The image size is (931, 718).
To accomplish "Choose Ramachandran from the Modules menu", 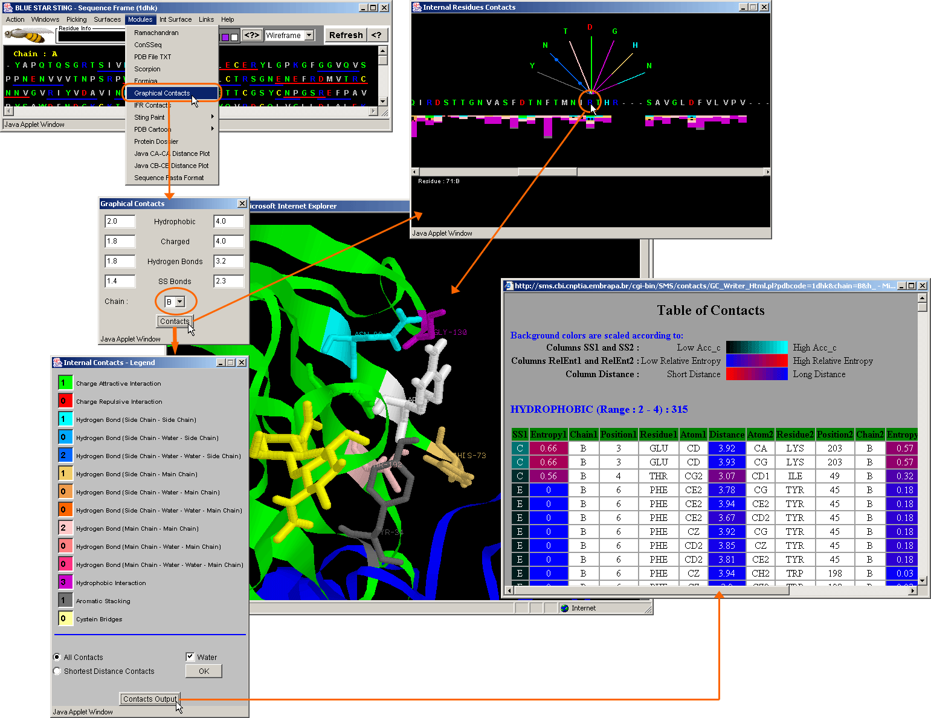I will coord(156,33).
